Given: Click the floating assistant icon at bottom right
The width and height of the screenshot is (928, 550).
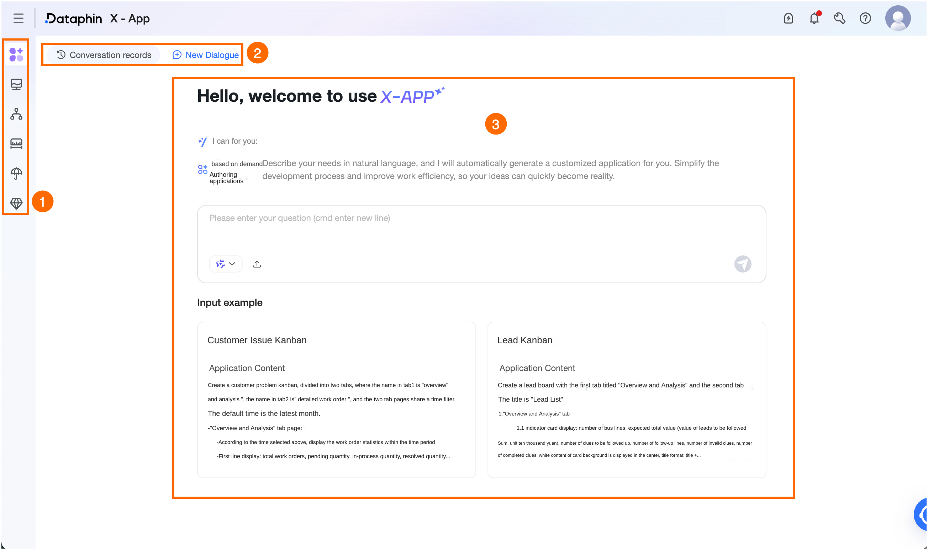Looking at the screenshot, I should click(x=921, y=514).
